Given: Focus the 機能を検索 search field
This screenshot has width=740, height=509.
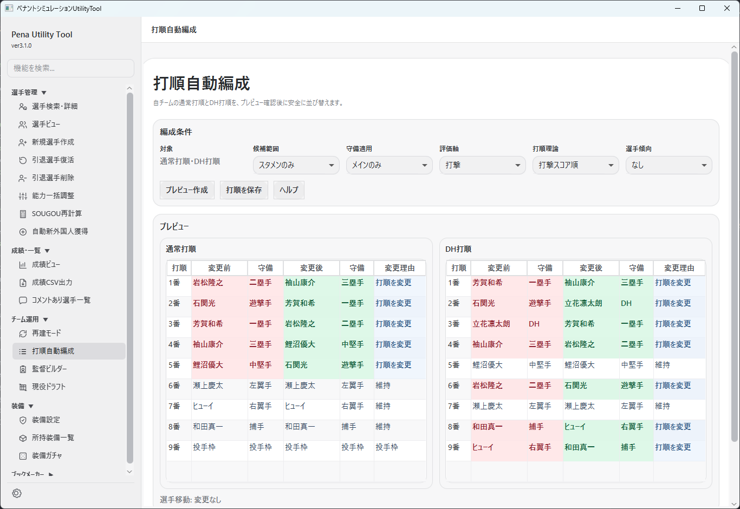Looking at the screenshot, I should tap(70, 68).
